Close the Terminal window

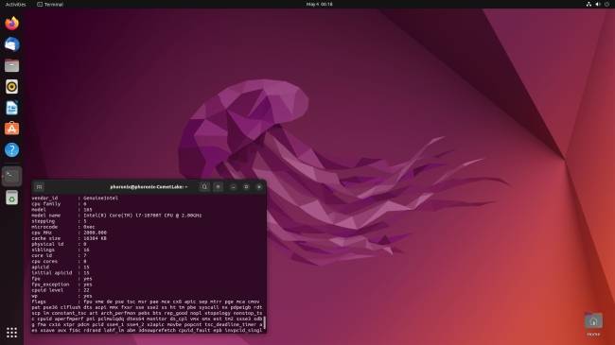(259, 187)
